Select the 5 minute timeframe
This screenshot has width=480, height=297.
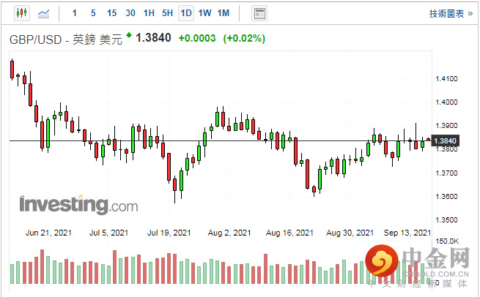[93, 13]
